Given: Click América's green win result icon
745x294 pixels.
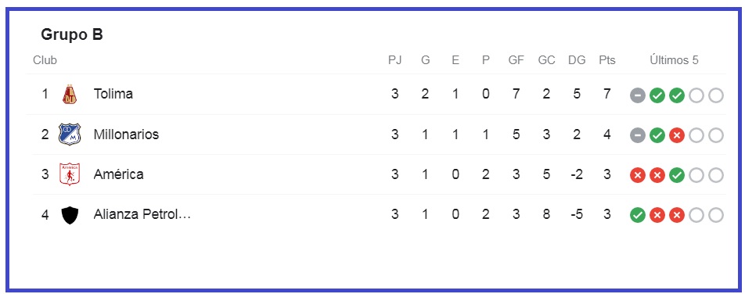Looking at the screenshot, I should (x=677, y=176).
